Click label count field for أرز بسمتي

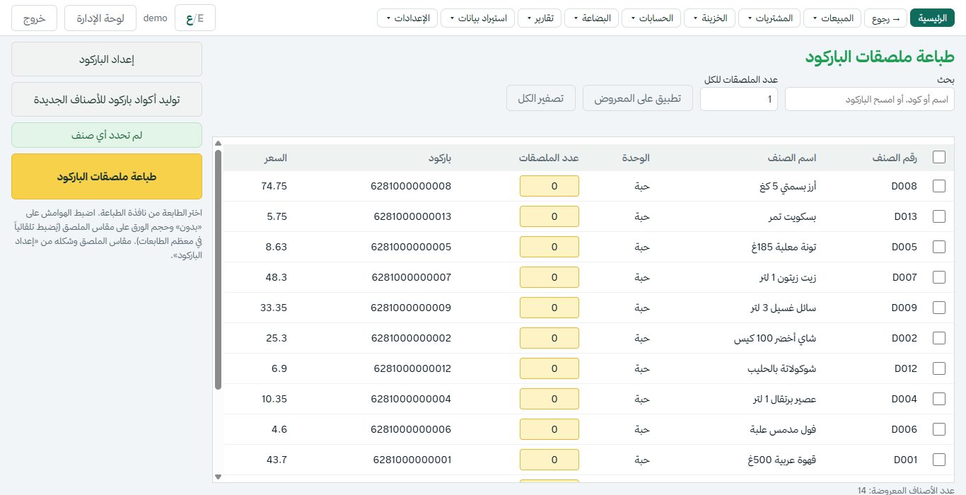pos(549,186)
